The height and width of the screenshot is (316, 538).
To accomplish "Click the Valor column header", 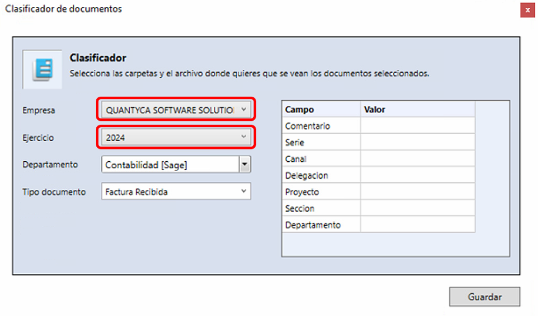I will click(x=418, y=110).
